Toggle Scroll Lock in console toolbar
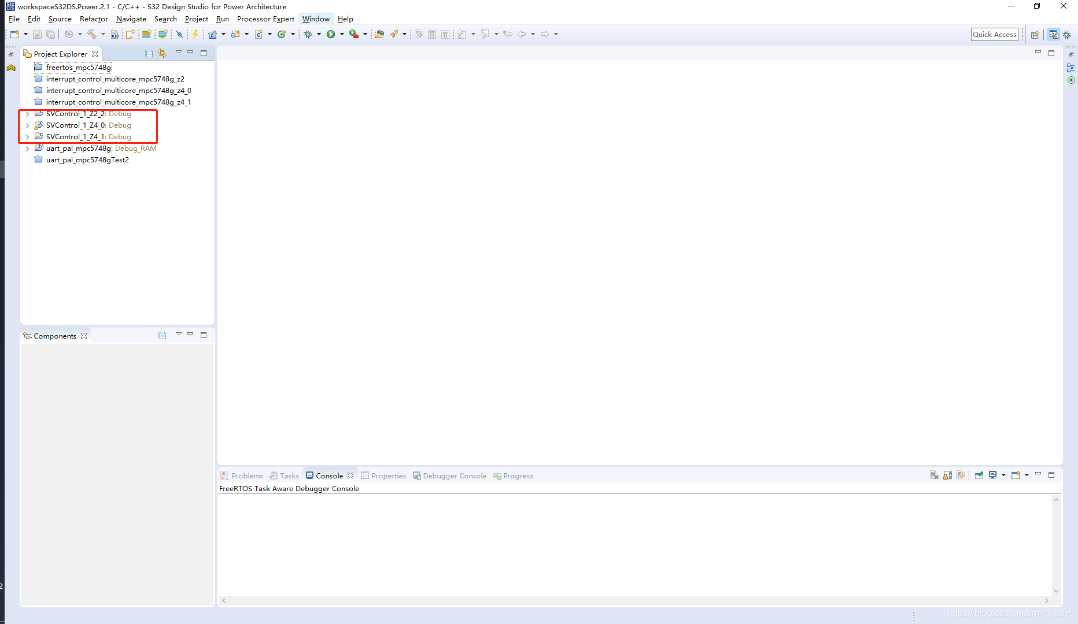 tap(947, 475)
